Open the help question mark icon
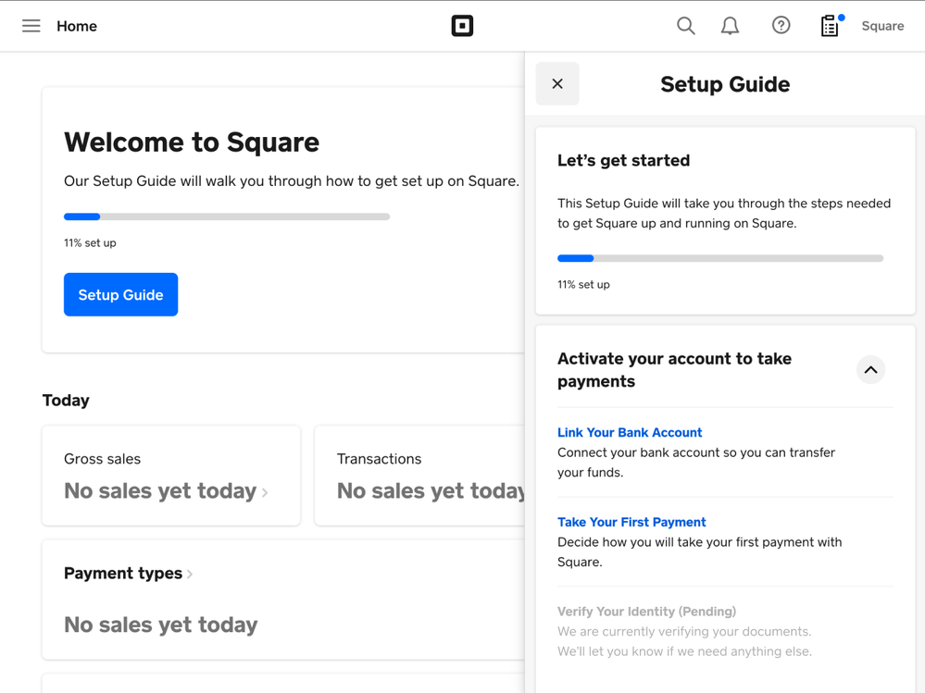Image resolution: width=925 pixels, height=693 pixels. coord(781,26)
